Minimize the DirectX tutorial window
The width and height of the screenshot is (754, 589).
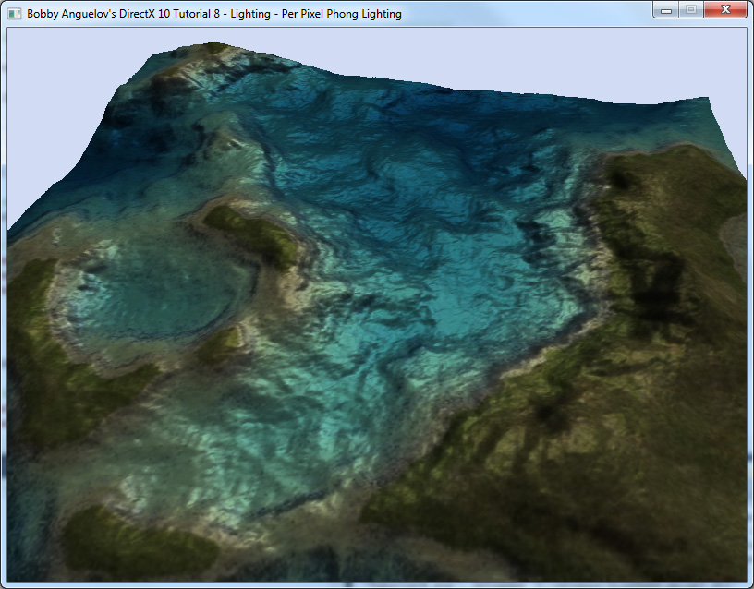point(665,10)
